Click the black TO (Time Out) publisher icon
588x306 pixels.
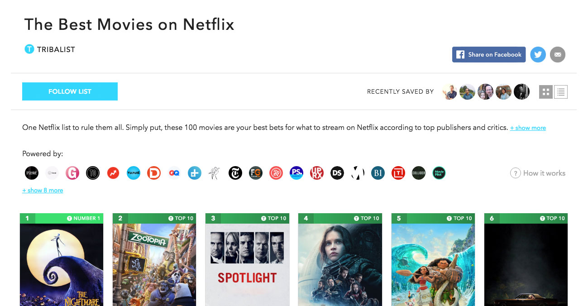[x=93, y=173]
